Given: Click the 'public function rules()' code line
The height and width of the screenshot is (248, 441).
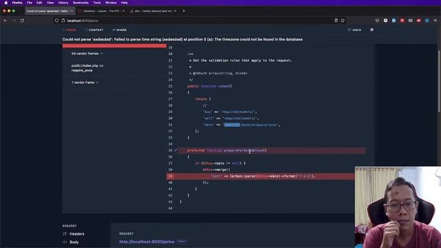Looking at the screenshot, I should pos(209,86).
